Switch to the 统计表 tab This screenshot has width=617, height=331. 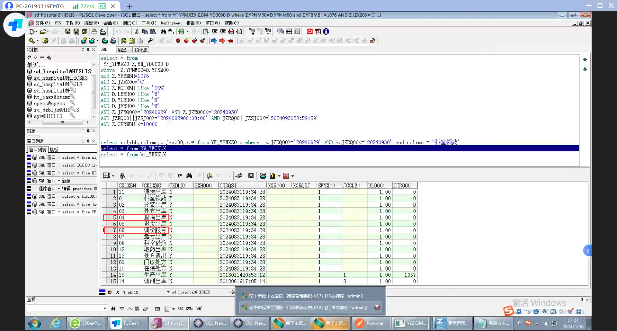coord(141,50)
